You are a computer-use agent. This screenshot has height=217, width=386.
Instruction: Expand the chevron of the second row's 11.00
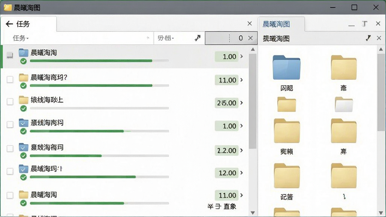pyautogui.click(x=242, y=80)
